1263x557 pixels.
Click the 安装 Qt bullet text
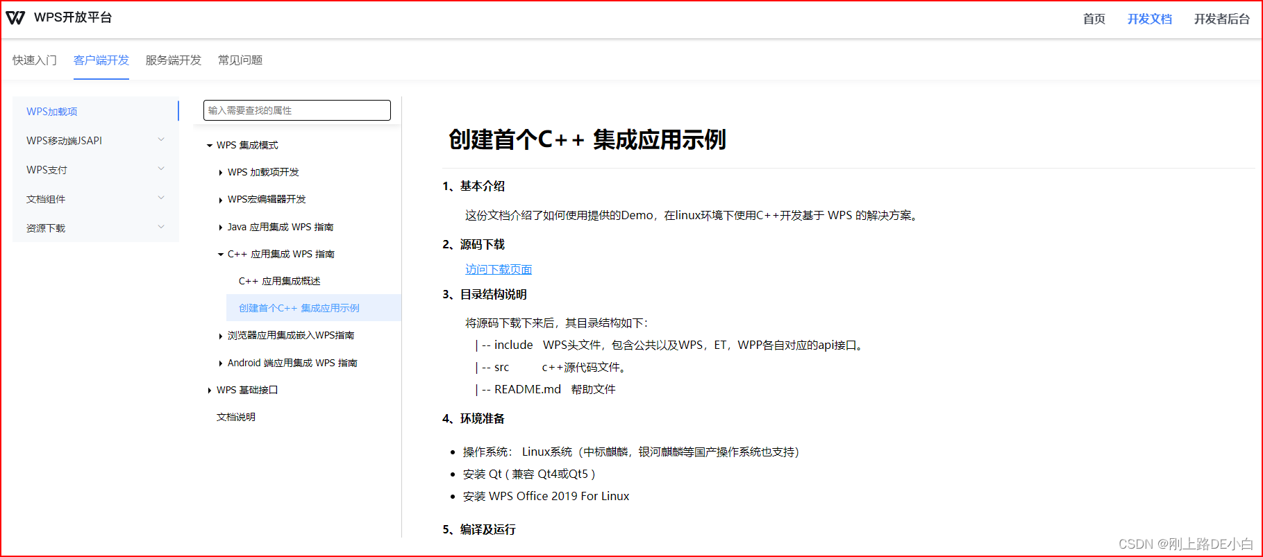click(529, 474)
